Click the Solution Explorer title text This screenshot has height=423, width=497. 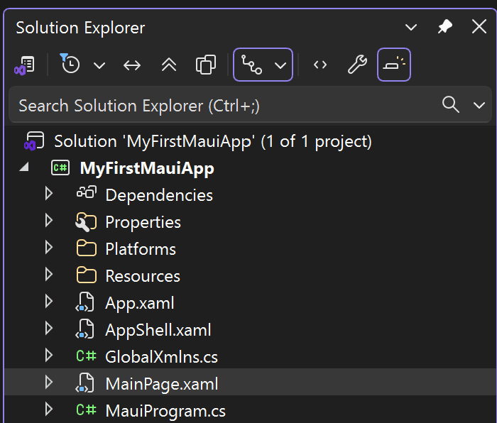pyautogui.click(x=80, y=28)
